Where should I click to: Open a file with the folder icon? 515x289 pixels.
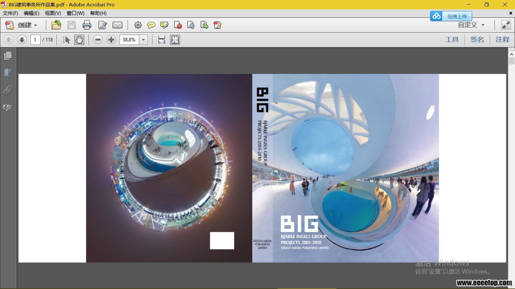(56, 25)
